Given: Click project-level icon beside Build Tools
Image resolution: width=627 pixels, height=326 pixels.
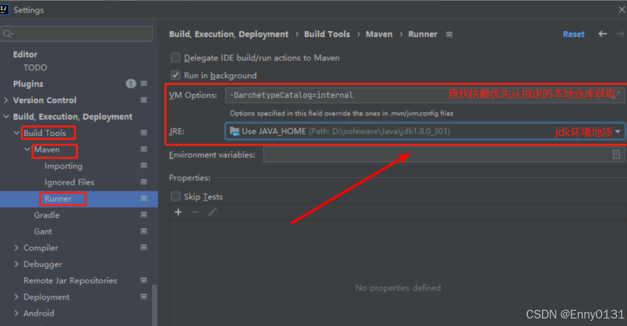Looking at the screenshot, I should pyautogui.click(x=144, y=133).
